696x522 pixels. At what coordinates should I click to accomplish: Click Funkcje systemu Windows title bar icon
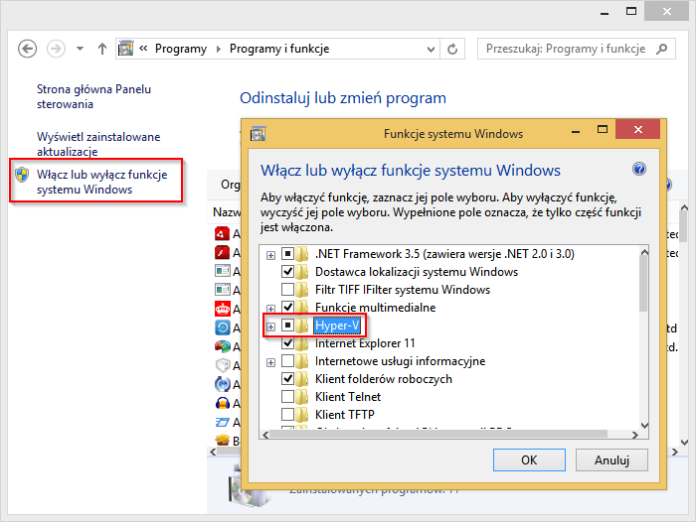[x=258, y=133]
